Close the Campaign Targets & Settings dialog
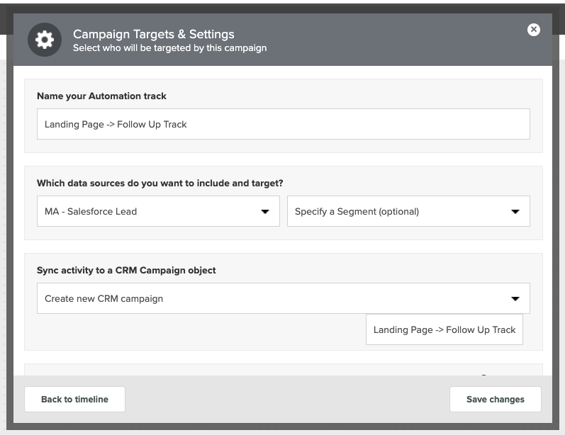Image resolution: width=565 pixels, height=435 pixels. tap(534, 30)
